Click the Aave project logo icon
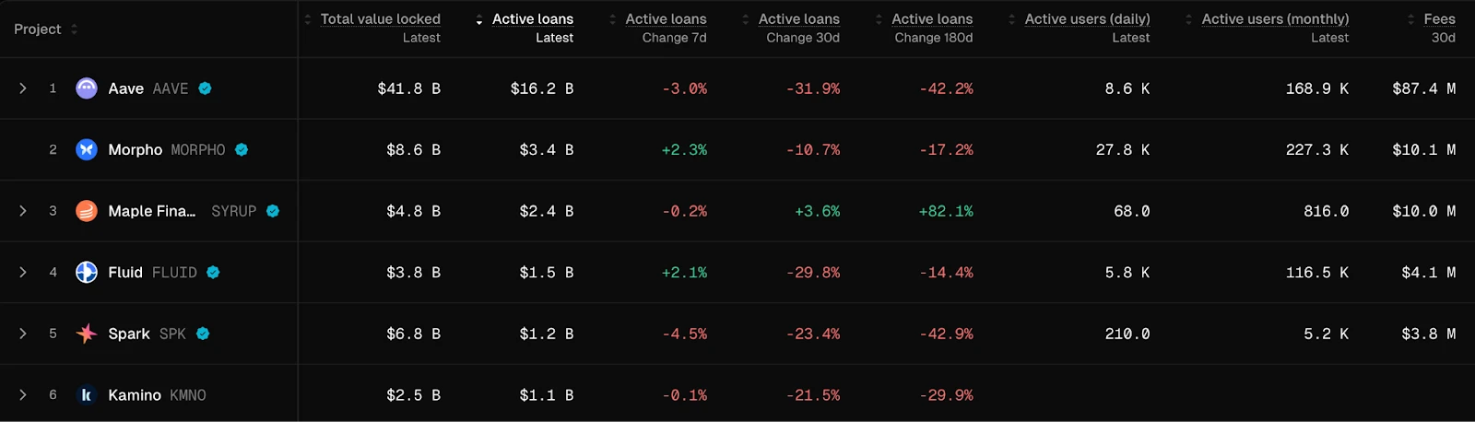The image size is (1475, 422). tap(87, 88)
